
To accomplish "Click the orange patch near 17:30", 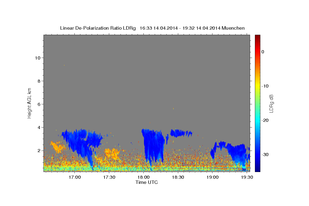I will point(112,154).
